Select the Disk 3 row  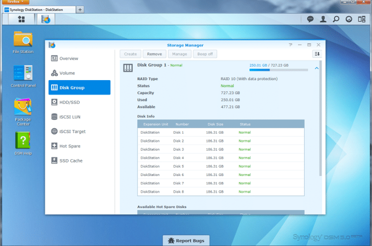point(221,149)
